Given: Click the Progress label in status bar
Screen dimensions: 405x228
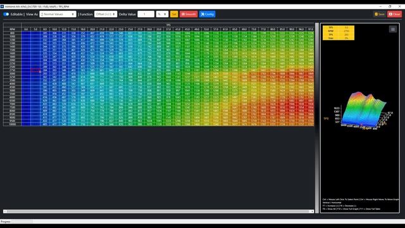Looking at the screenshot, I should coord(6,222).
